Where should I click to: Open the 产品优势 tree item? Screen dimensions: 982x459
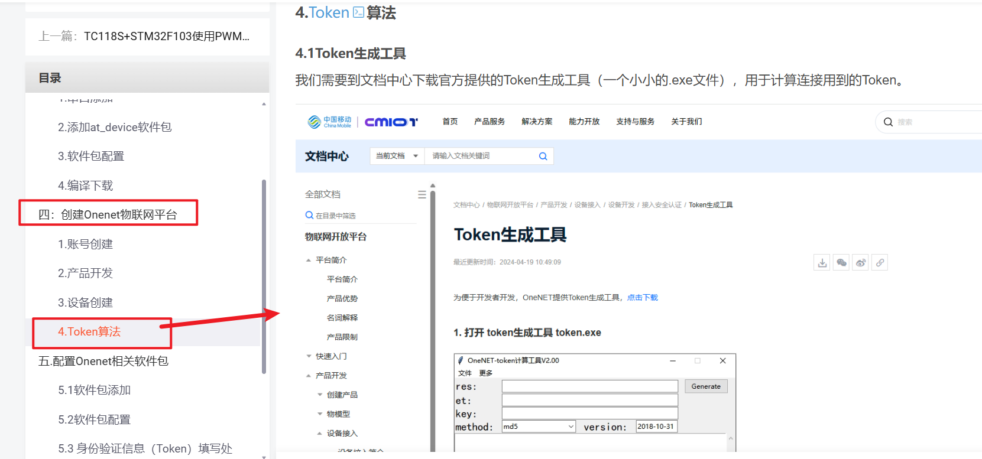pos(342,299)
